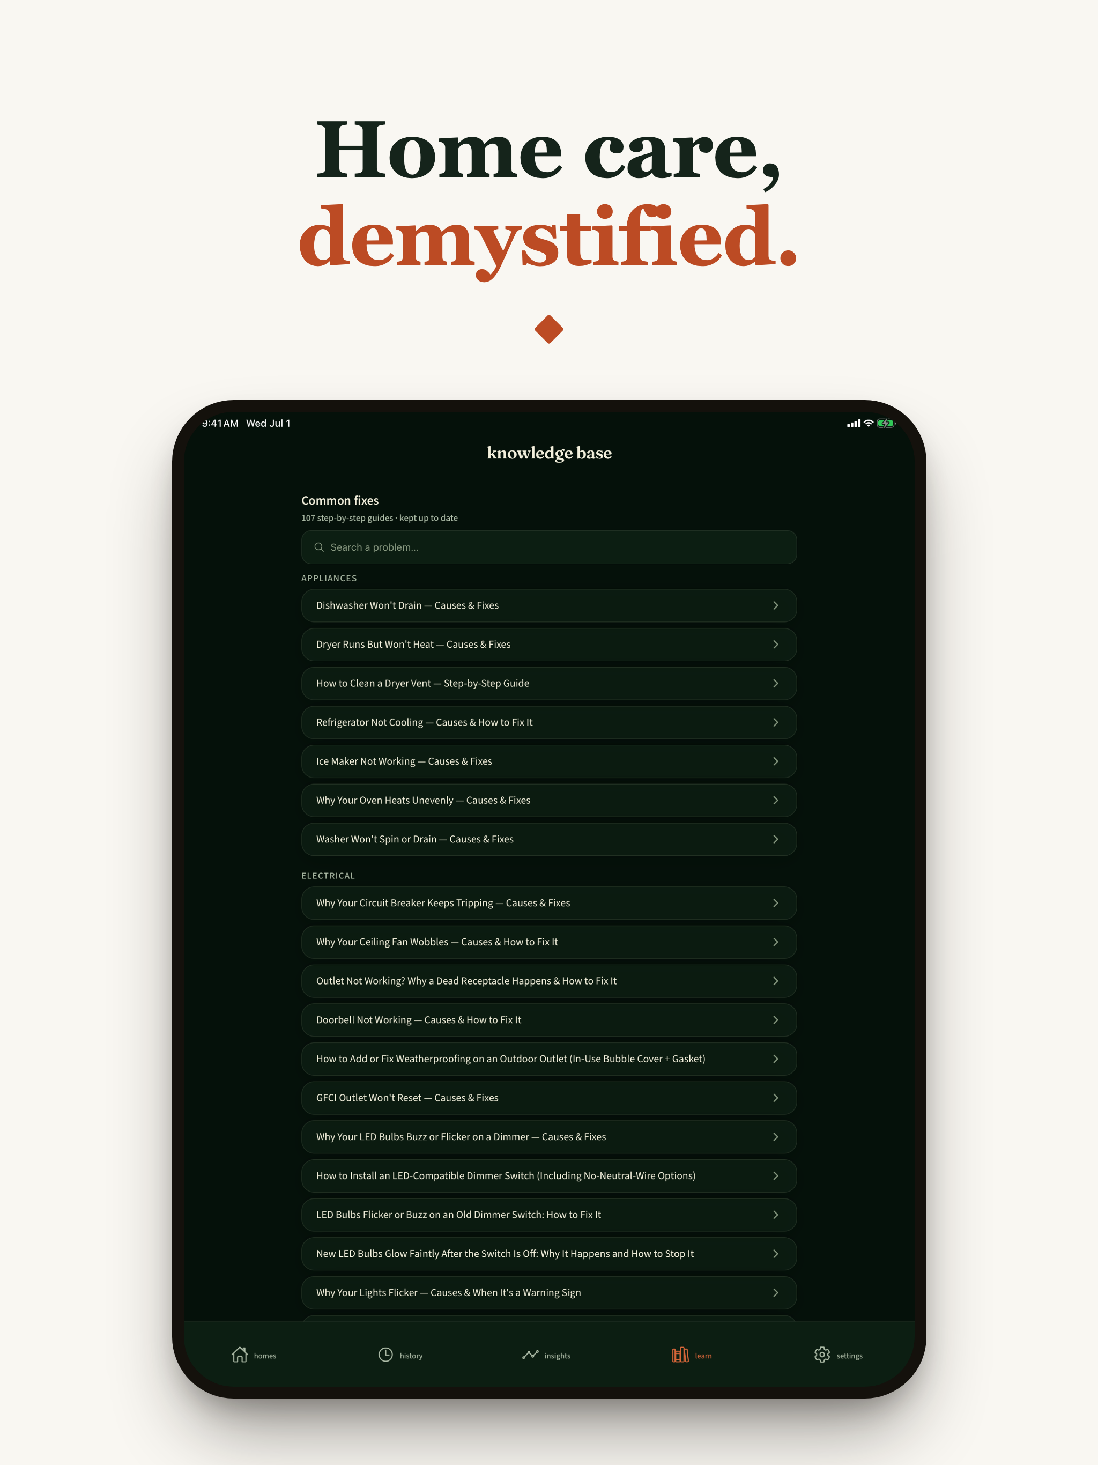Open chevron for Ice Maker Not Working

(775, 761)
